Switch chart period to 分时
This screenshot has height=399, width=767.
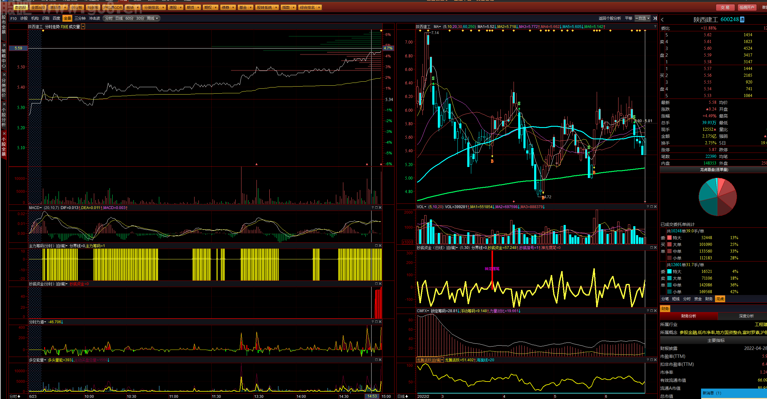click(109, 18)
